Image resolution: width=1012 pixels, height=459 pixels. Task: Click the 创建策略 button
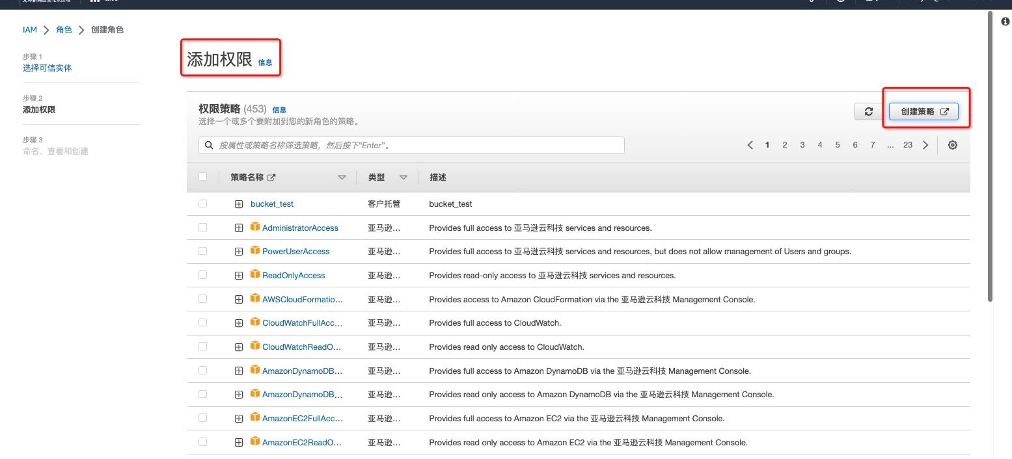(923, 112)
